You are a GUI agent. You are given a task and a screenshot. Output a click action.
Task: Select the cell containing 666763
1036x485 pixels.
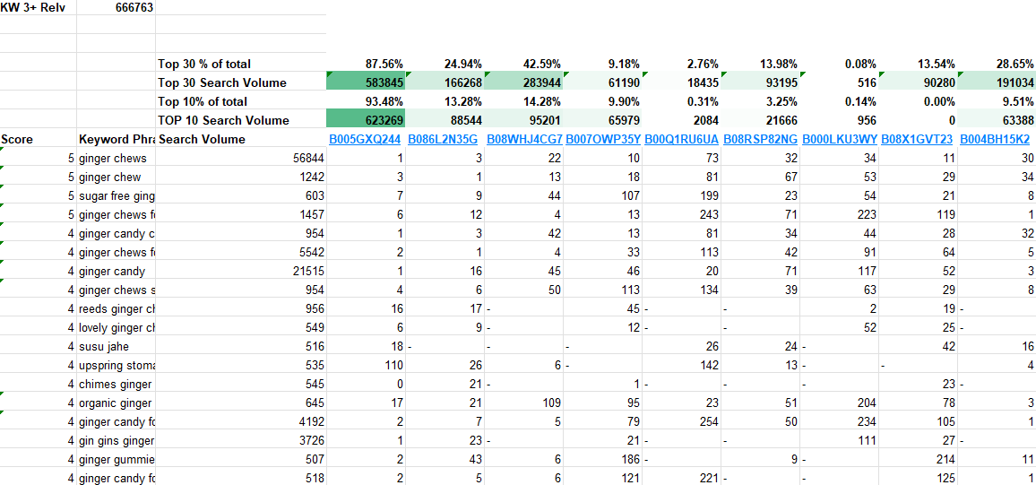point(117,7)
